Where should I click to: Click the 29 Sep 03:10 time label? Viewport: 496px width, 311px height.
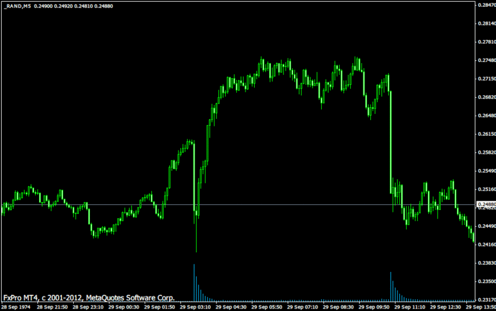[x=195, y=307]
